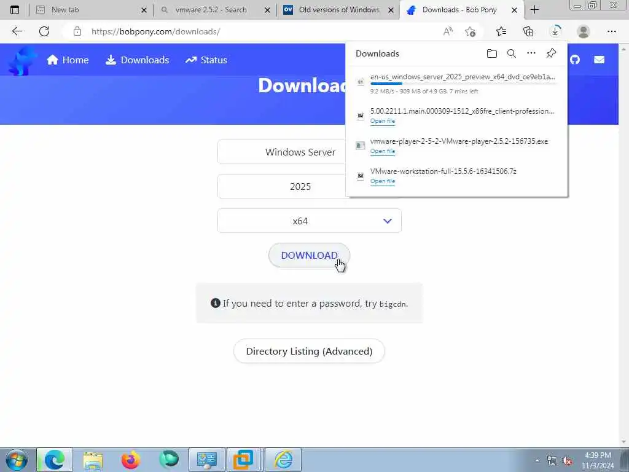
Task: Click the 5.00.2211.1.main file name
Action: coord(462,111)
